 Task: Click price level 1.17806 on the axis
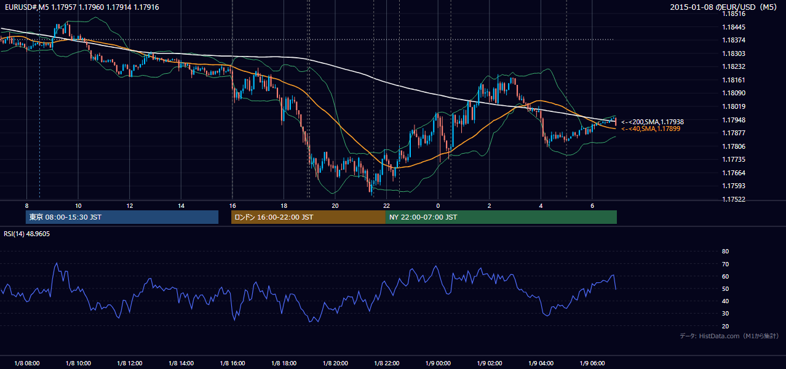pos(734,146)
